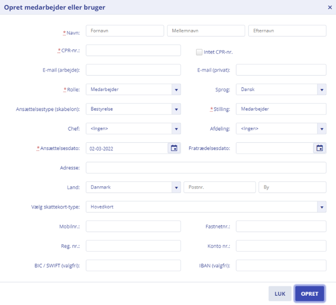
Task: Click the BIC / SWIFT (valgfri) field
Action: [134, 266]
